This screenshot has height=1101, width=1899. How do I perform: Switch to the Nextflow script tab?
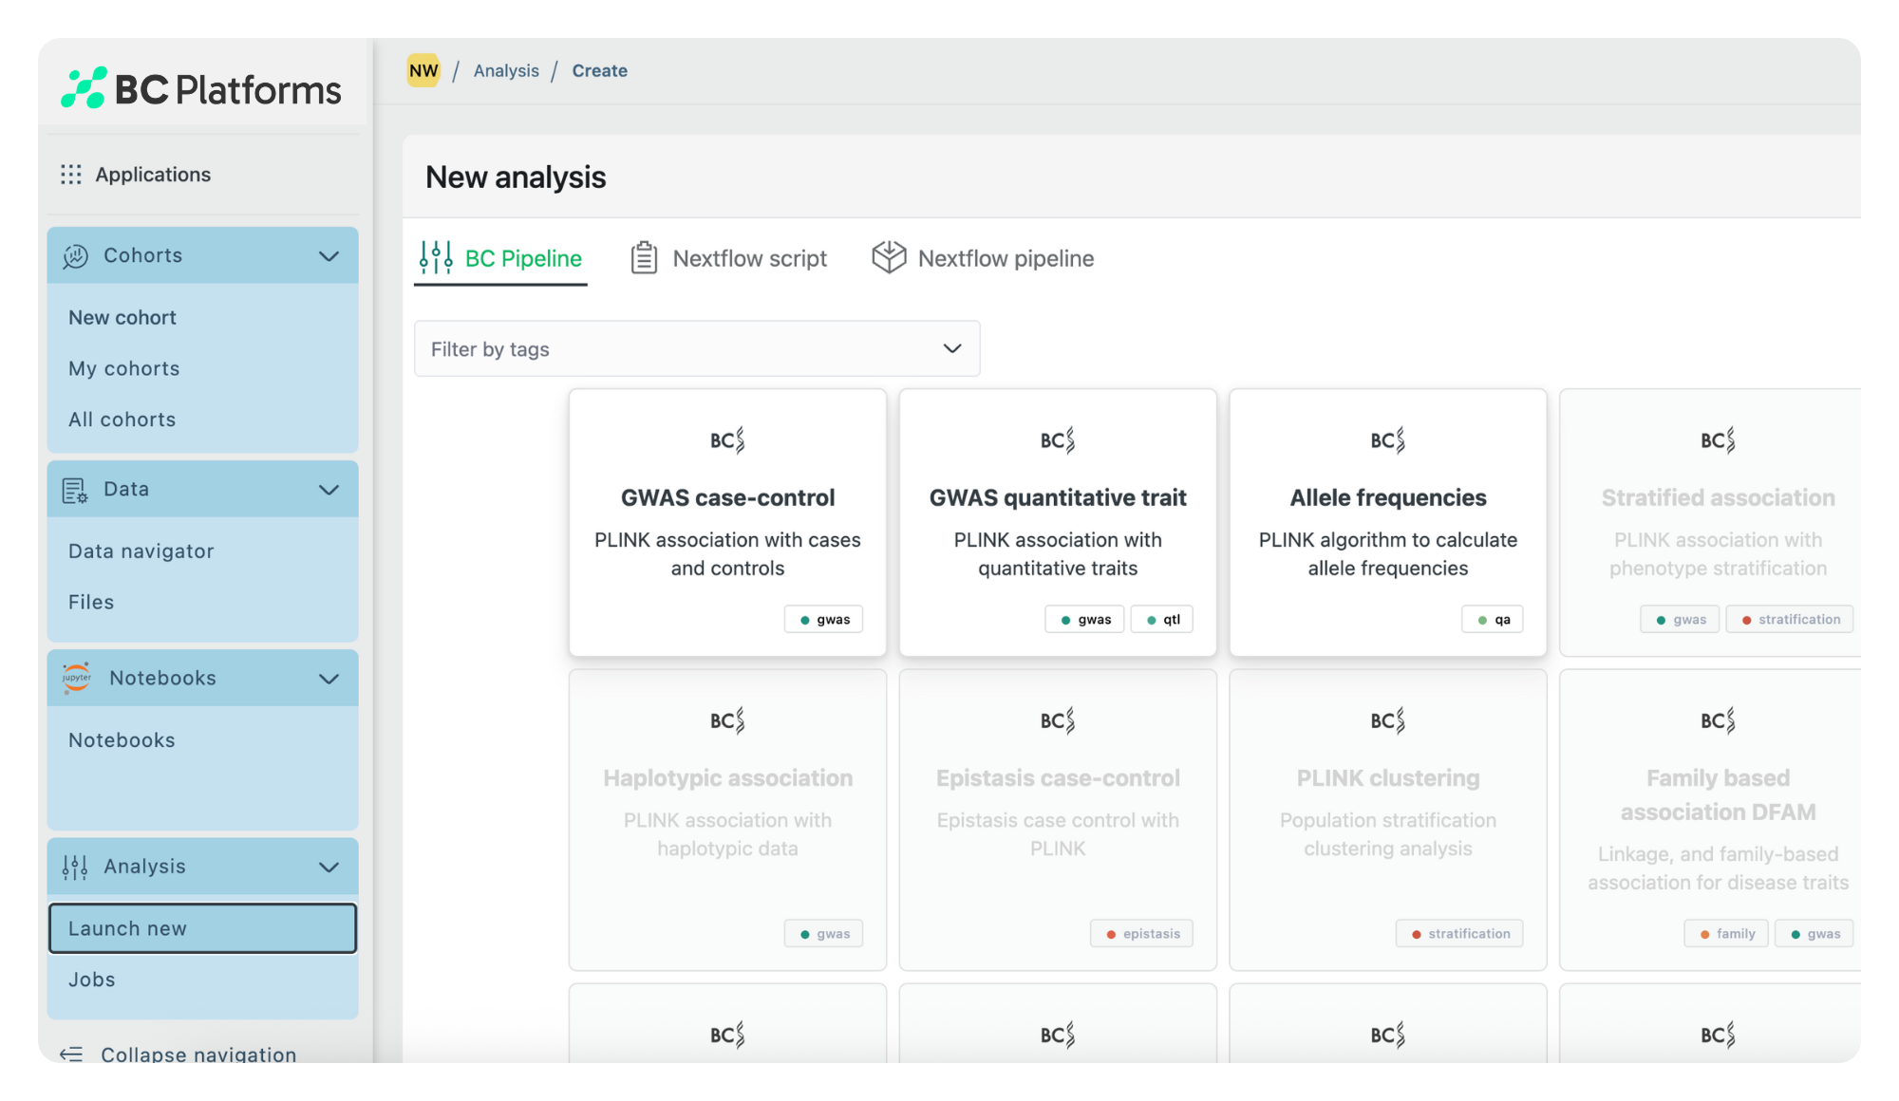[x=729, y=258]
